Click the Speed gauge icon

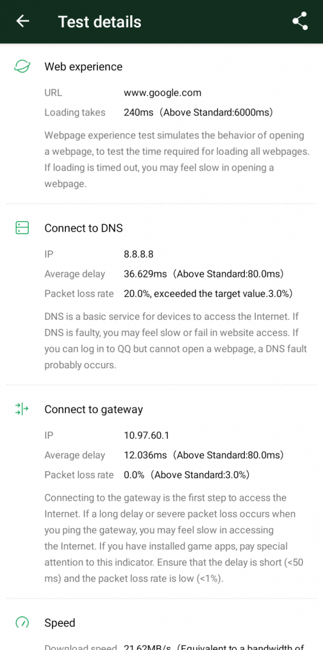(22, 623)
